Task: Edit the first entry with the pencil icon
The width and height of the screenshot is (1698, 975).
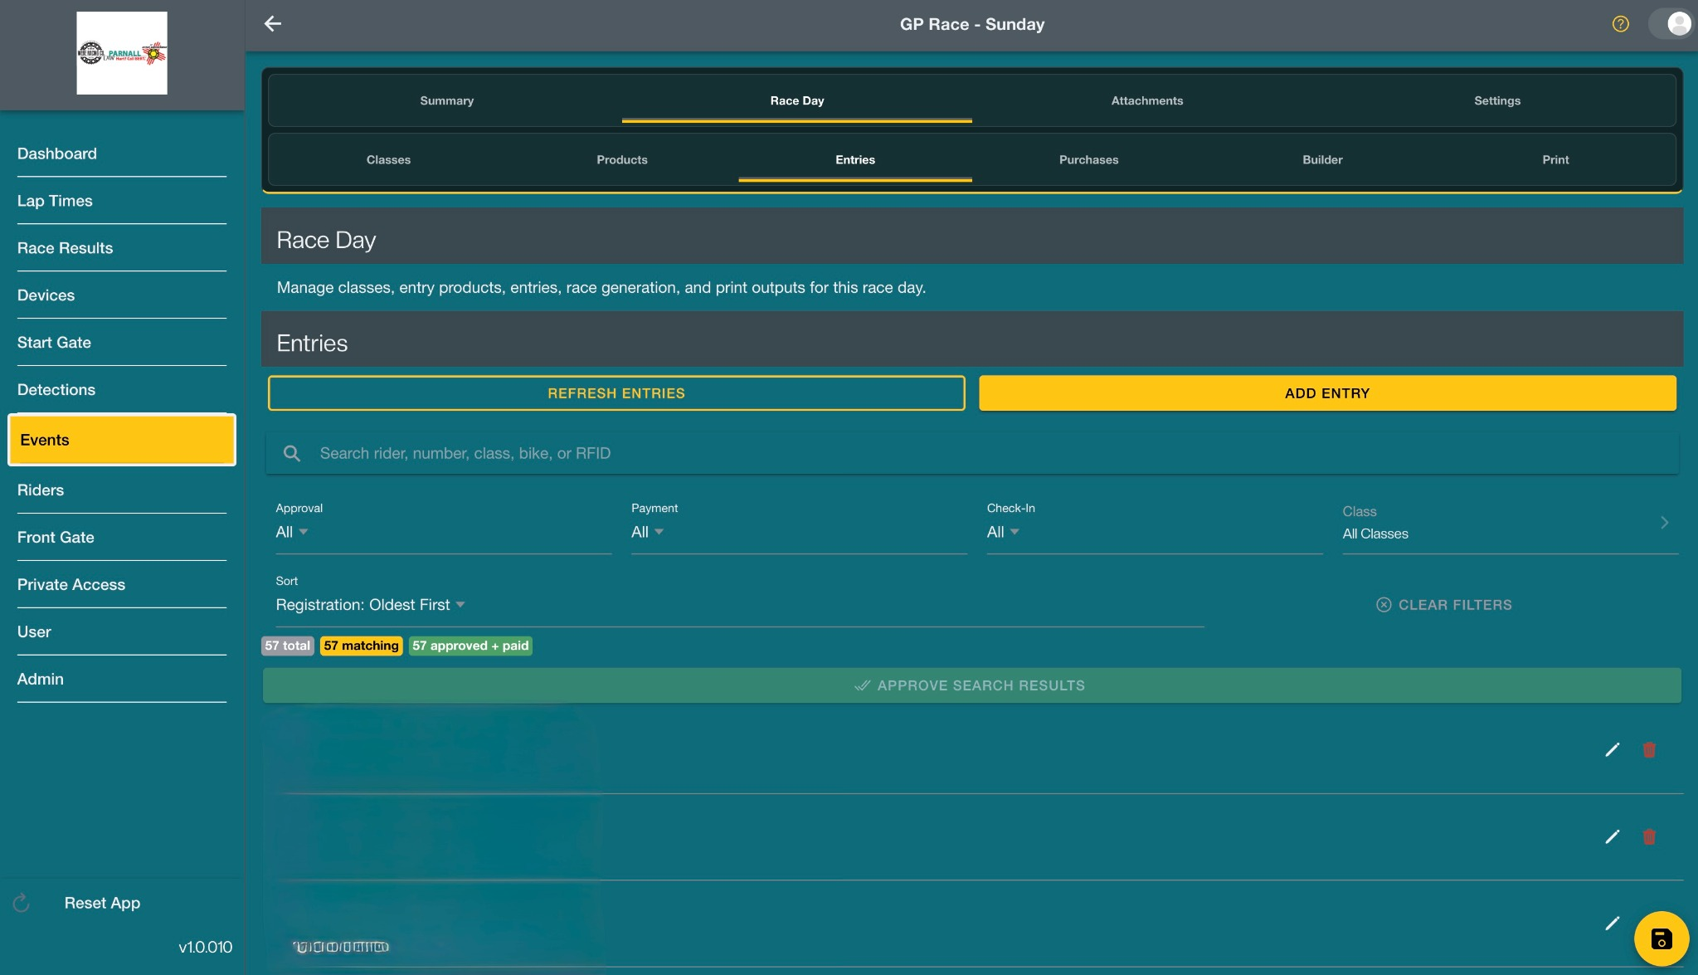Action: coord(1612,750)
